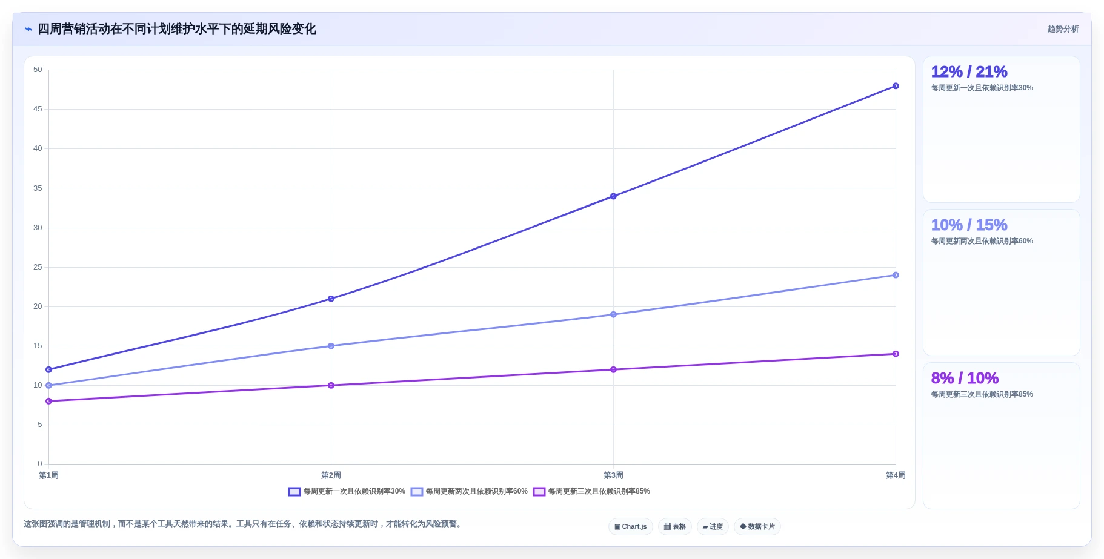Click the 12% / 21% card value
1104x559 pixels.
click(x=969, y=71)
